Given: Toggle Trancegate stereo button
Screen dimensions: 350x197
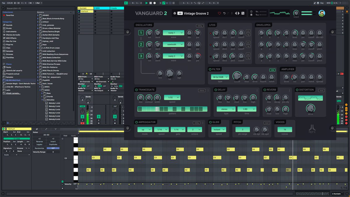Looking at the screenshot, I should [x=202, y=90].
